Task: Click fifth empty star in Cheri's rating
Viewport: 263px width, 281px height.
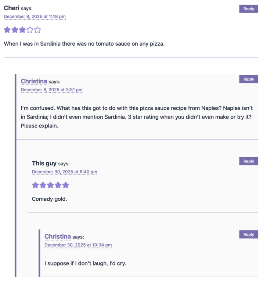Action: click(37, 30)
